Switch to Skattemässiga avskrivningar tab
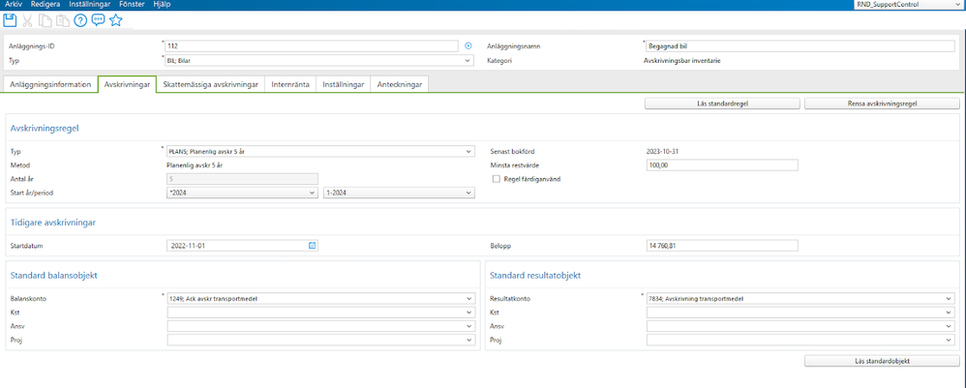966x388 pixels. 210,85
